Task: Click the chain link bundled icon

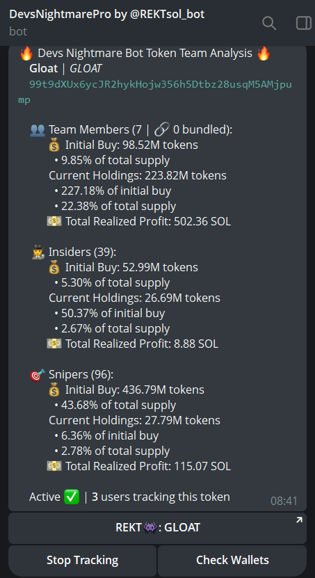Action: [x=161, y=130]
